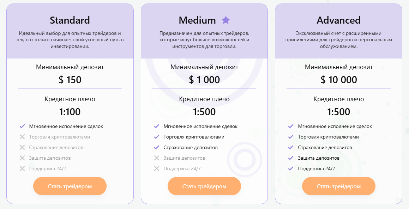Click the purple star icon beside Medium
Image resolution: width=409 pixels, height=209 pixels.
point(225,20)
